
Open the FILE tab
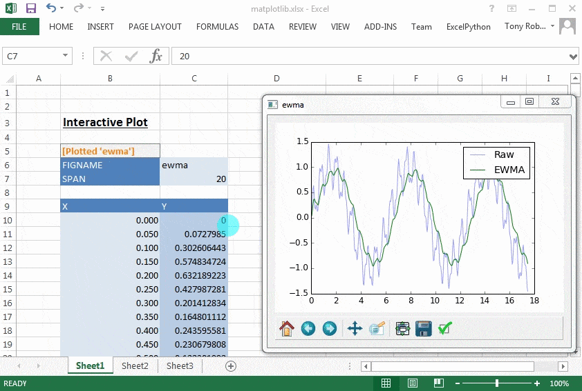point(19,27)
